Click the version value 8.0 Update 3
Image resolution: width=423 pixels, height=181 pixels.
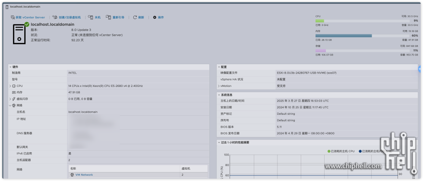(x=81, y=30)
